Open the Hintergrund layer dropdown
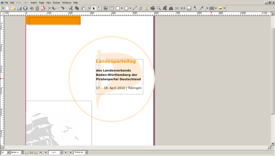 click(86, 153)
